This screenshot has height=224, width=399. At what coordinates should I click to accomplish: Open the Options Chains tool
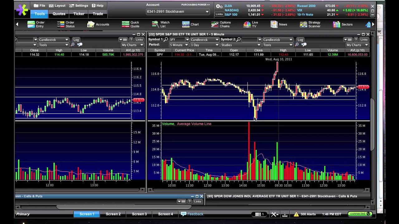pyautogui.click(x=221, y=24)
